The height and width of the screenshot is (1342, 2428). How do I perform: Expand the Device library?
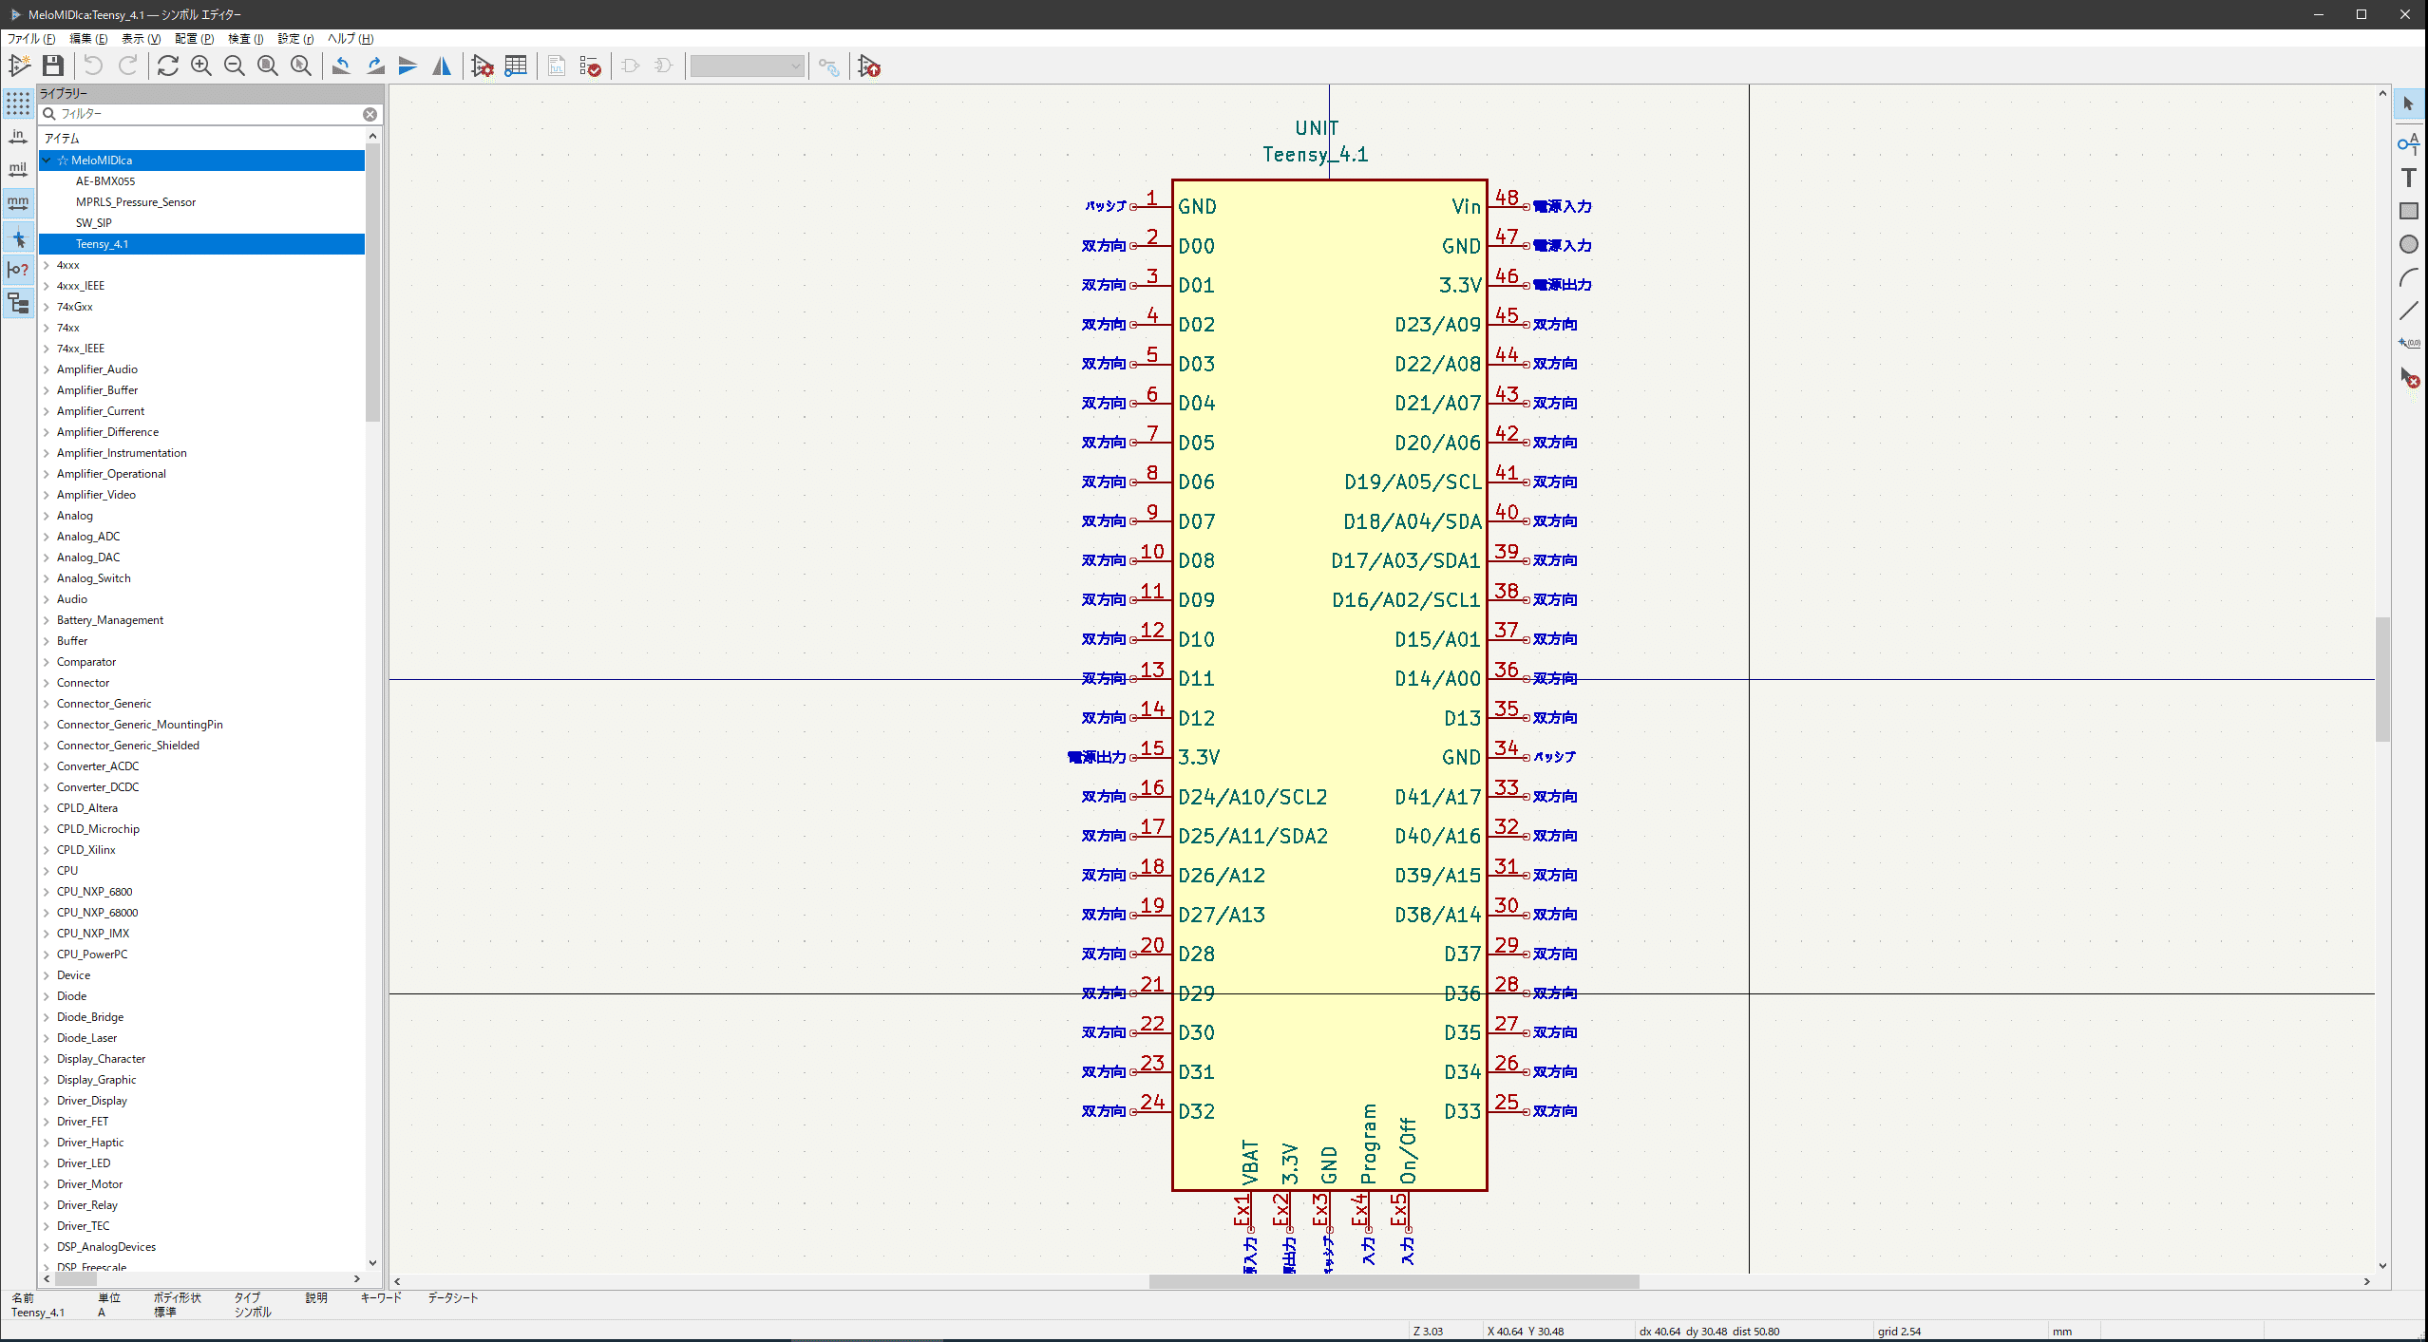47,975
